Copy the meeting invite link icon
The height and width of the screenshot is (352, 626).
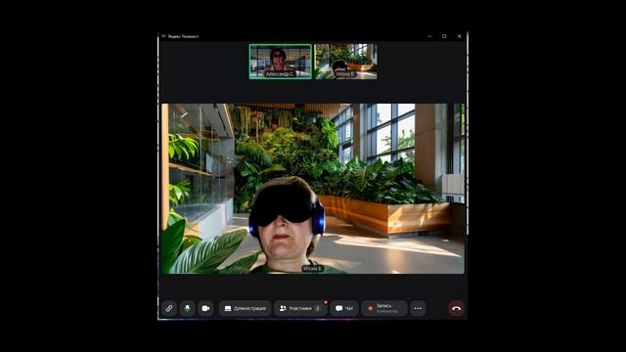point(169,309)
